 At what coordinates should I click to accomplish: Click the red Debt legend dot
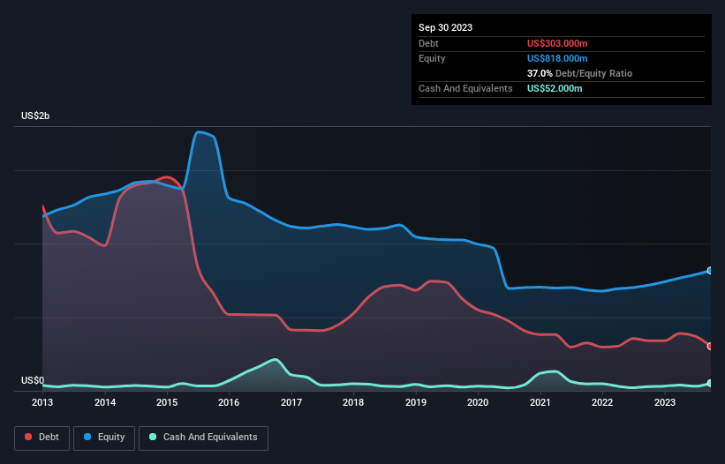28,437
